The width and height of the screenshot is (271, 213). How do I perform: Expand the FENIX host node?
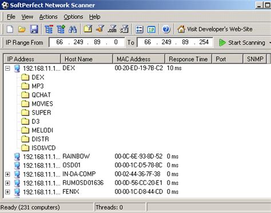(x=7, y=192)
